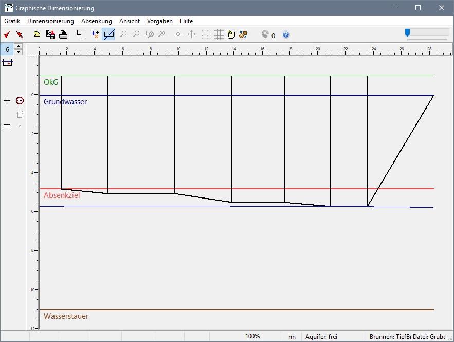Print the drawing via printer icon
This screenshot has height=342, width=454.
click(x=63, y=34)
